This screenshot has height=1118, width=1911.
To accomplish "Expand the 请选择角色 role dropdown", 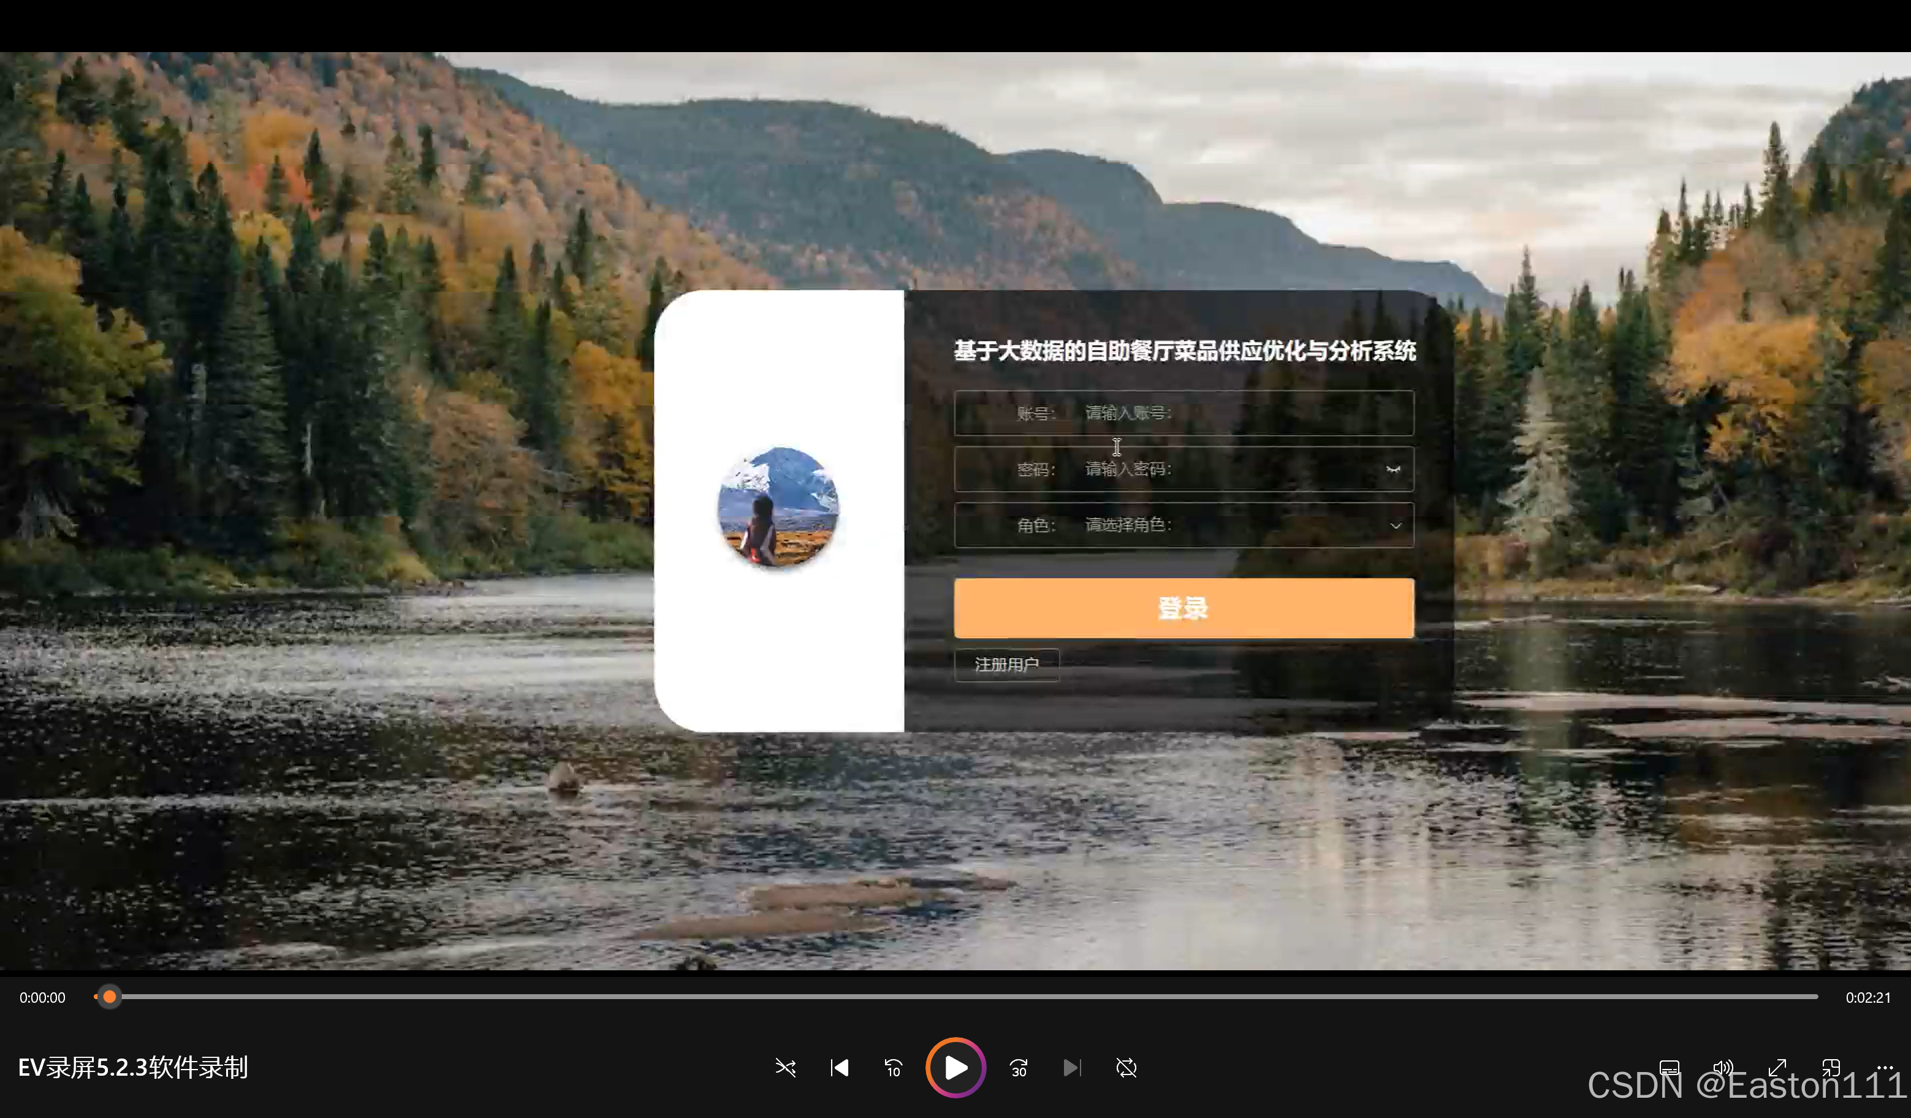I will [1183, 525].
